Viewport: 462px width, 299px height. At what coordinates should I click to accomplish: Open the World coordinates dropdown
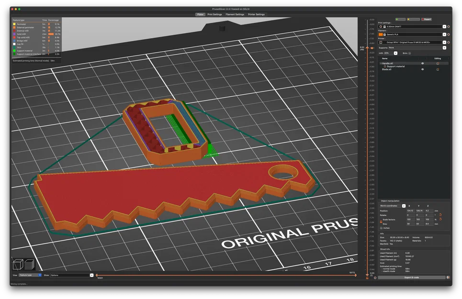tap(404, 206)
